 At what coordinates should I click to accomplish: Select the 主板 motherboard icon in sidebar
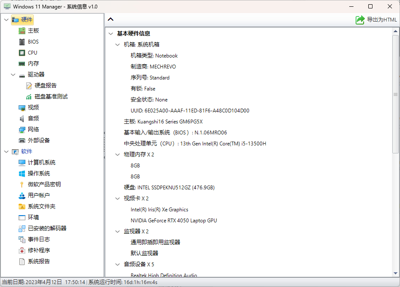22,30
